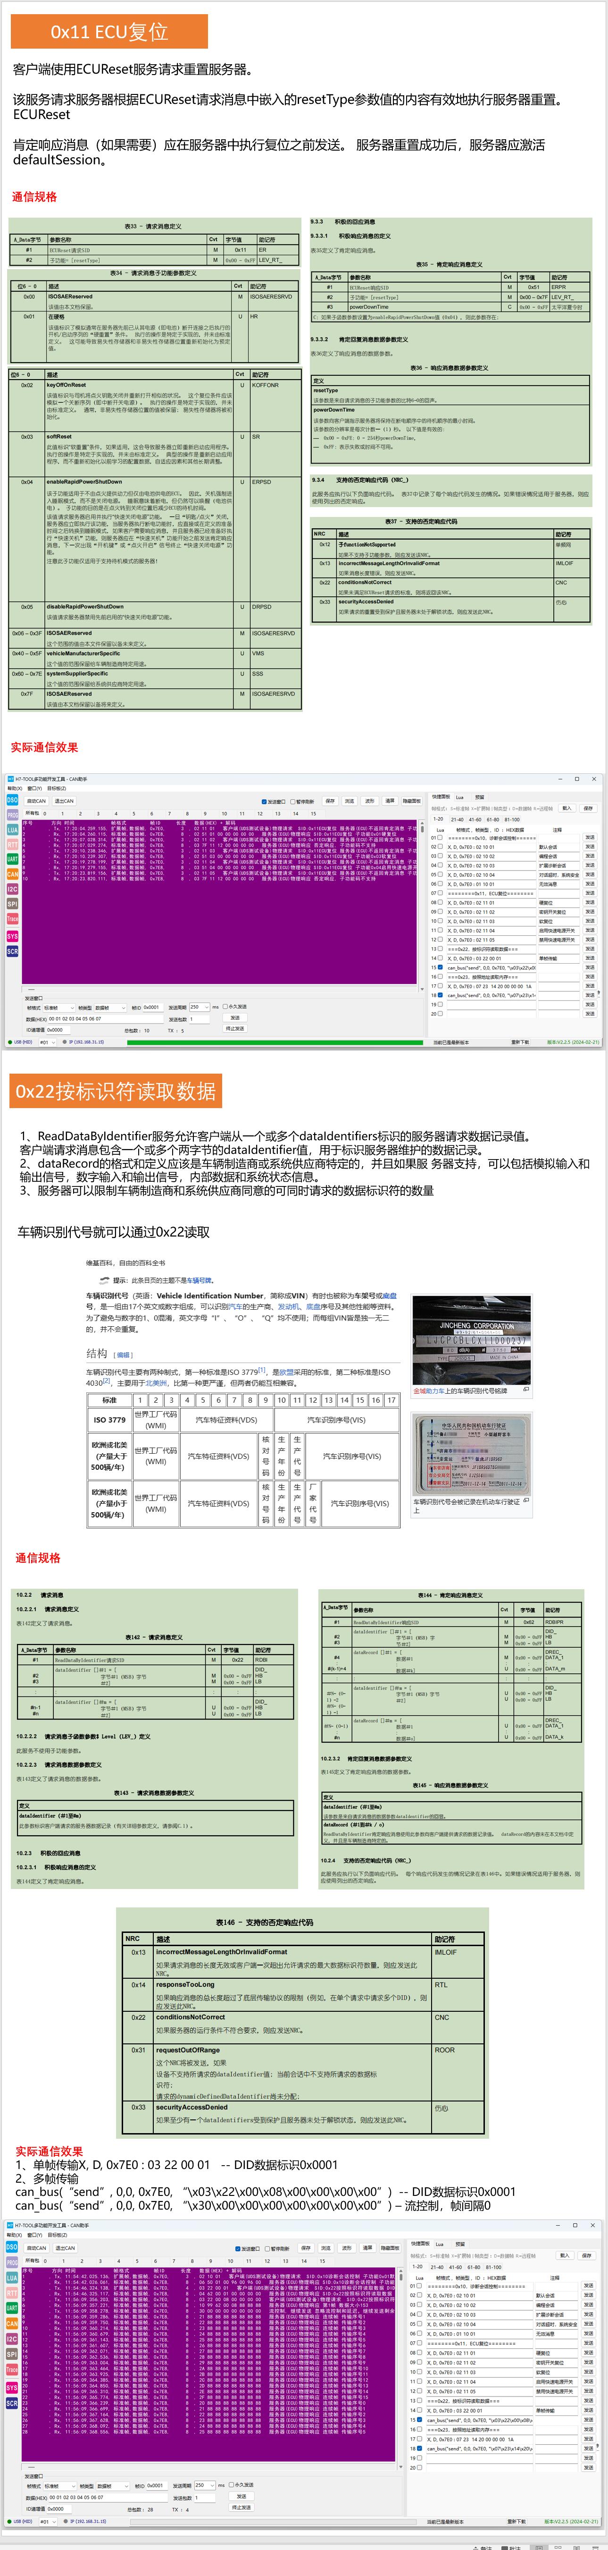Click 清屏 button in first HT-TOOL window
Image resolution: width=608 pixels, height=2550 pixels.
click(x=390, y=801)
